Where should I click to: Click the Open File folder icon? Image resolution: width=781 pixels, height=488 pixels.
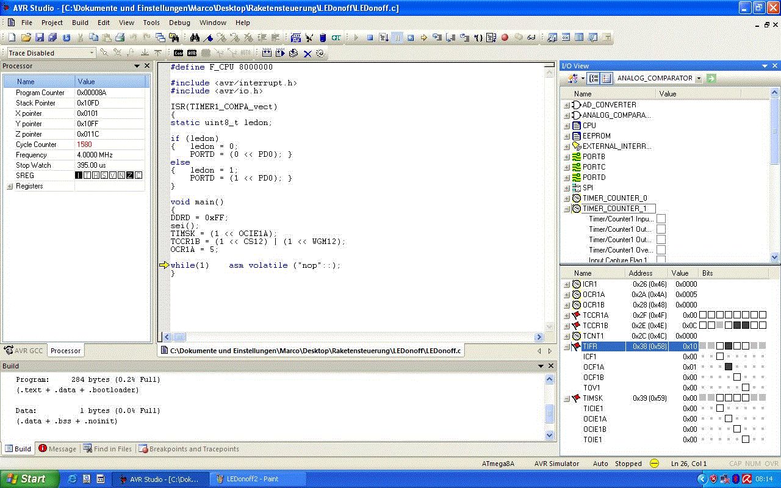click(26, 38)
